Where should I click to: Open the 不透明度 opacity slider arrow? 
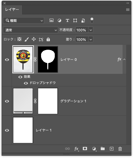click(91, 30)
